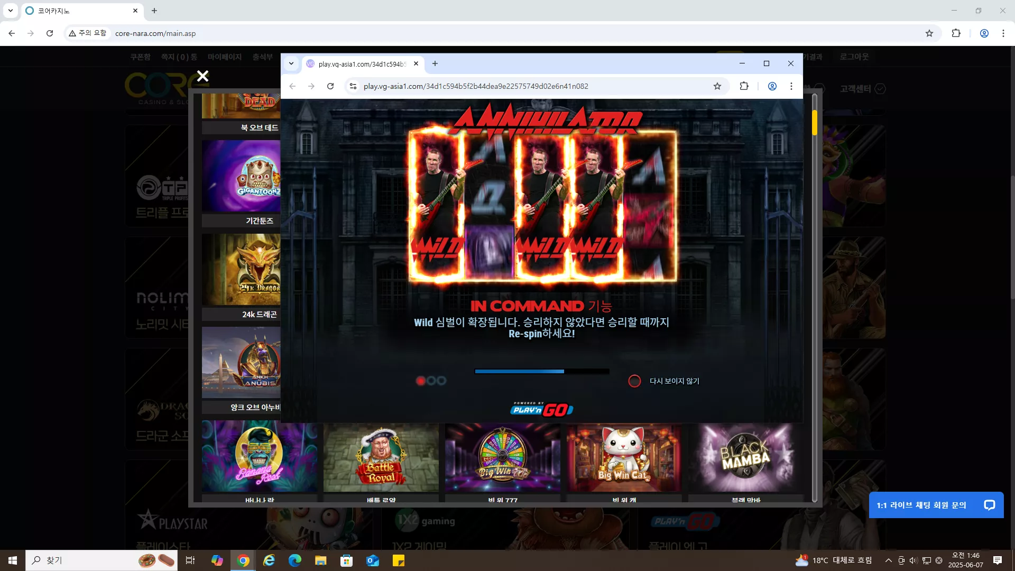Click the popup window's forward arrow

coord(311,86)
